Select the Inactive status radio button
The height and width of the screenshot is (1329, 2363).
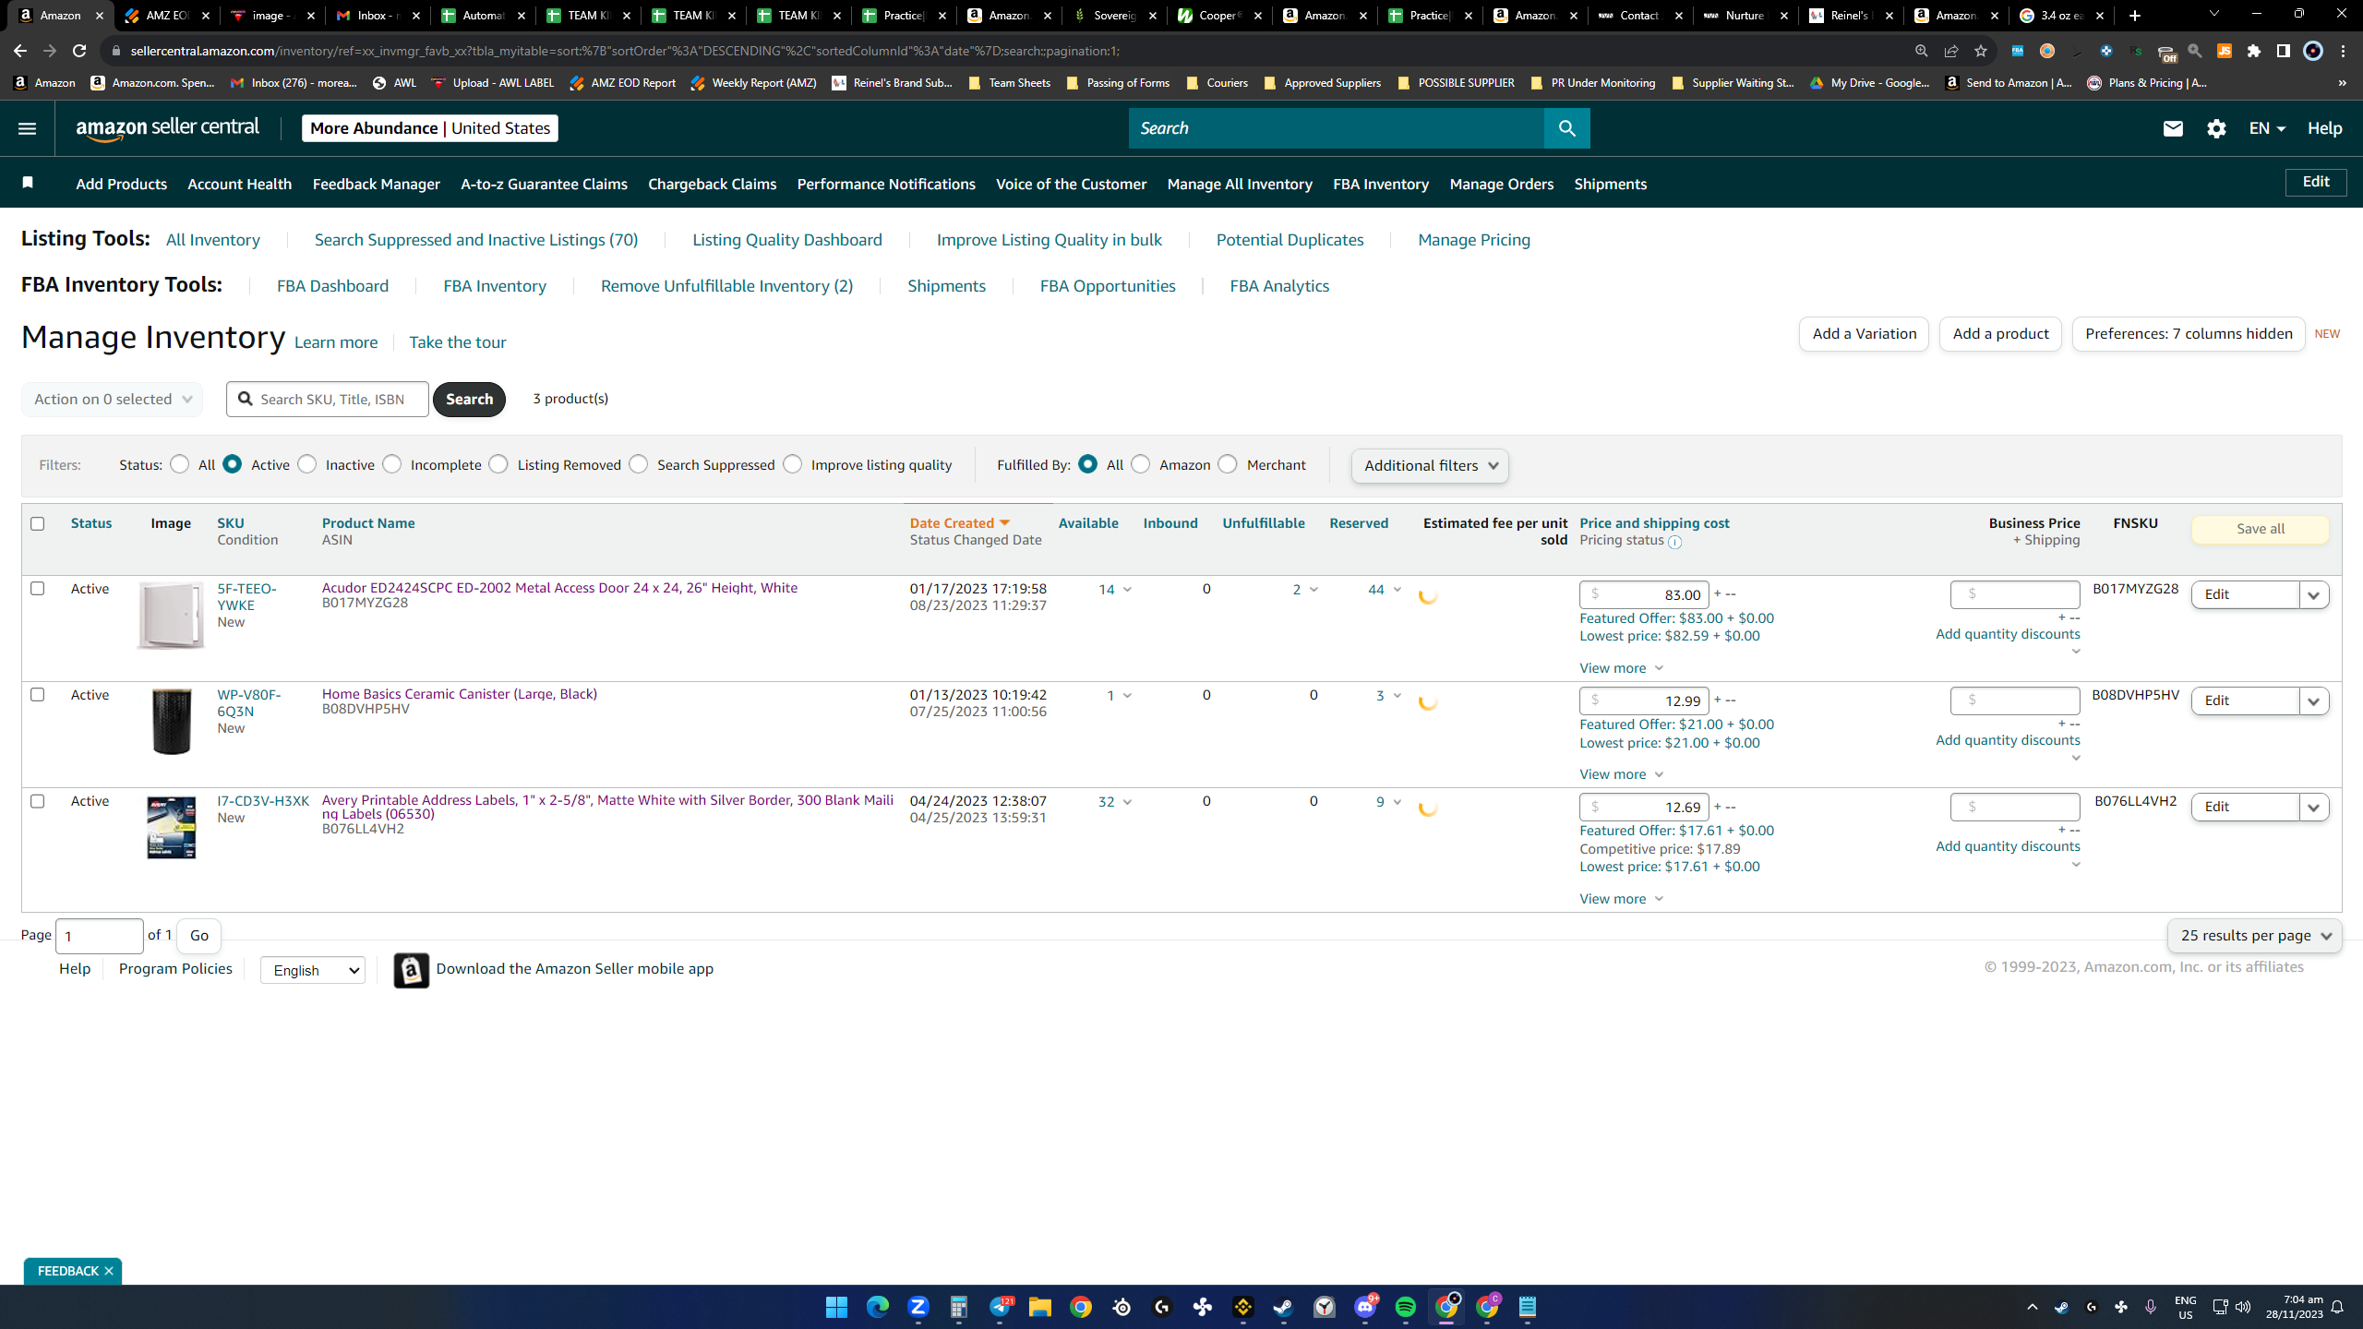click(307, 464)
